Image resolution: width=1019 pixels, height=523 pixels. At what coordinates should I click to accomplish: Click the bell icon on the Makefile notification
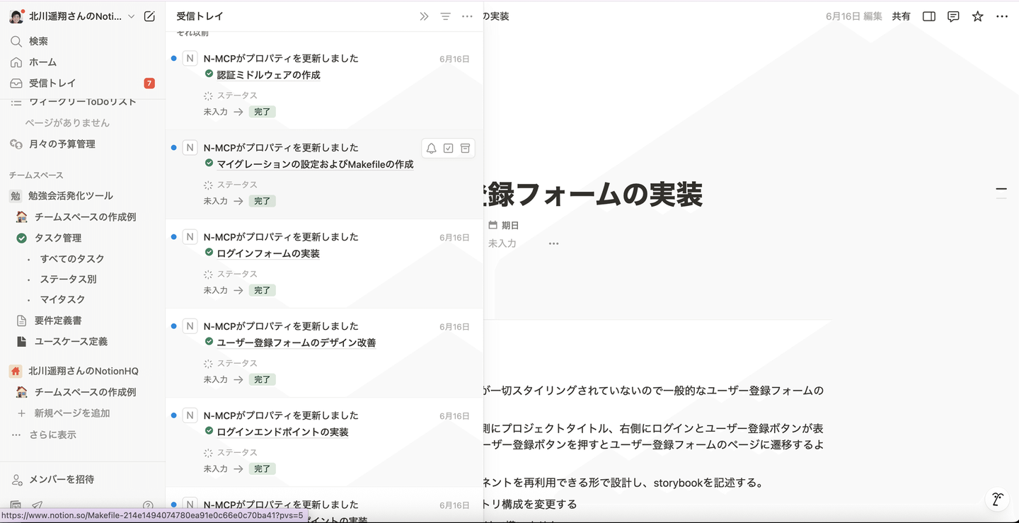click(x=431, y=148)
